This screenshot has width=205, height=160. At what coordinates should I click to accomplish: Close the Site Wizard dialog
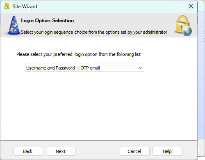click(x=191, y=6)
